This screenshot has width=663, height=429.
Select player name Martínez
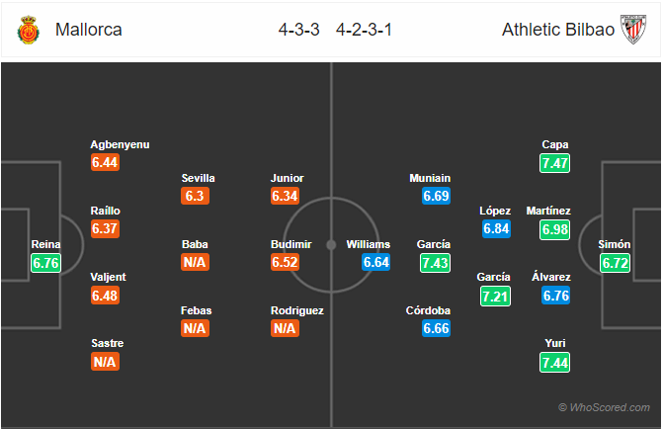[x=548, y=211]
